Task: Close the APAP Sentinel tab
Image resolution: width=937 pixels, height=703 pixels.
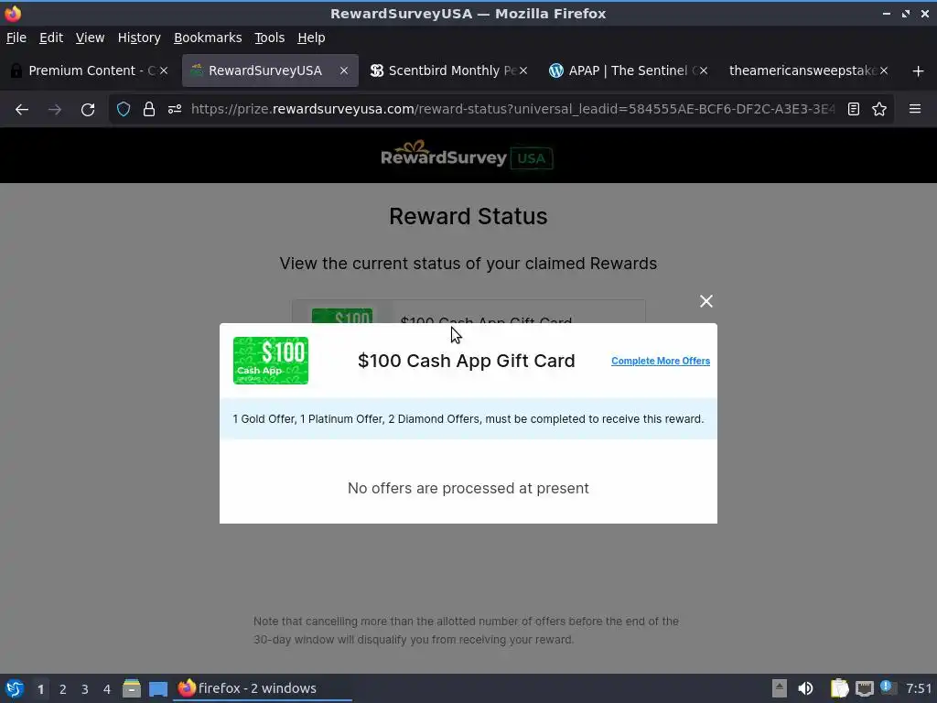Action: pos(704,70)
